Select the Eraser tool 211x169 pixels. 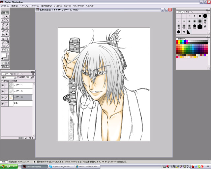click(x=3, y=31)
